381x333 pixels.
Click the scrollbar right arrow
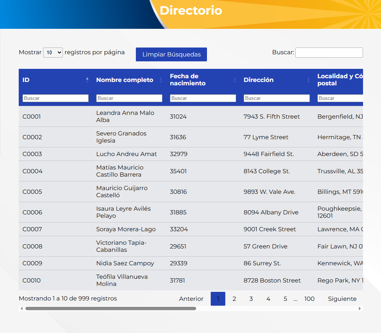pos(360,309)
